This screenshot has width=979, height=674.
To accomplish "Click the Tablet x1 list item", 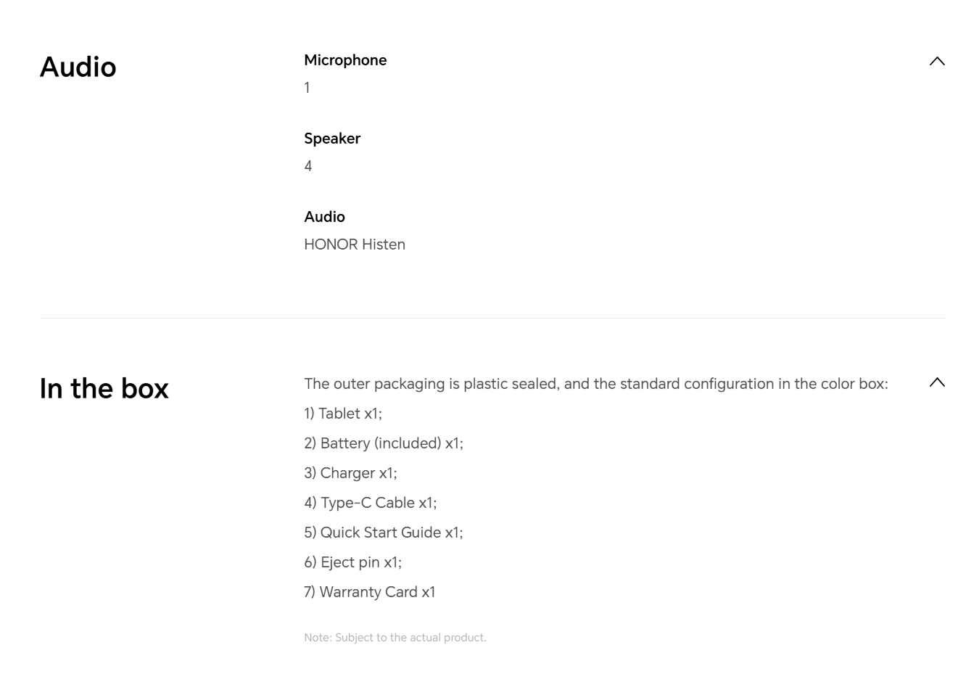I will click(343, 414).
